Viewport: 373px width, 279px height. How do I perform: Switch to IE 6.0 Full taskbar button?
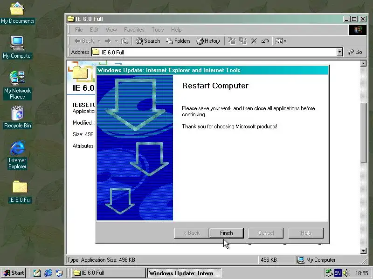108,273
